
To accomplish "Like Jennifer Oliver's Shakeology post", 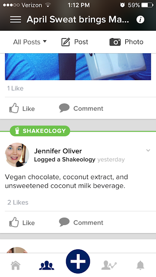I will point(22,222).
